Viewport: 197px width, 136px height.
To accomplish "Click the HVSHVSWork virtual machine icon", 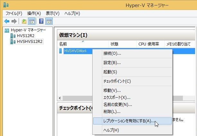I will click(x=60, y=51).
